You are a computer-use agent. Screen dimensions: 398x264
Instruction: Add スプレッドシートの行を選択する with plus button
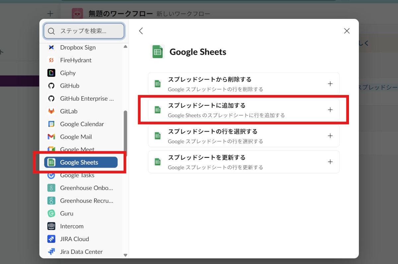[330, 136]
